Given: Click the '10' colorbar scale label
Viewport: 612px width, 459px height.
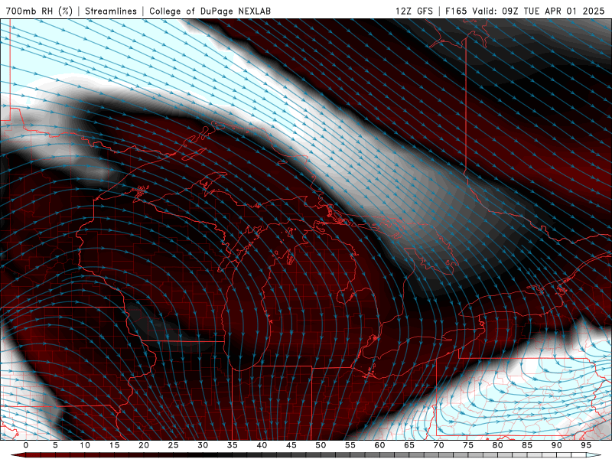Looking at the screenshot, I should [x=85, y=445].
